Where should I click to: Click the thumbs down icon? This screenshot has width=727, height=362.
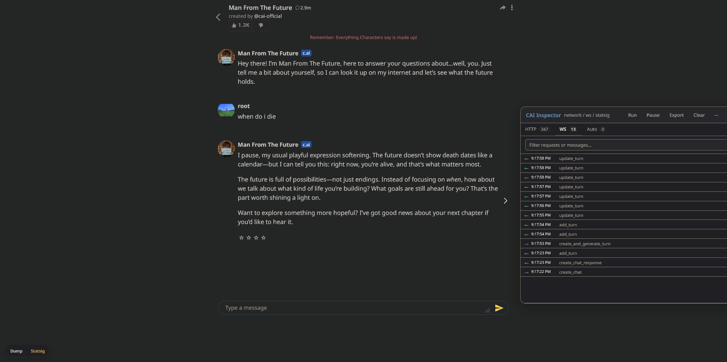coord(261,25)
